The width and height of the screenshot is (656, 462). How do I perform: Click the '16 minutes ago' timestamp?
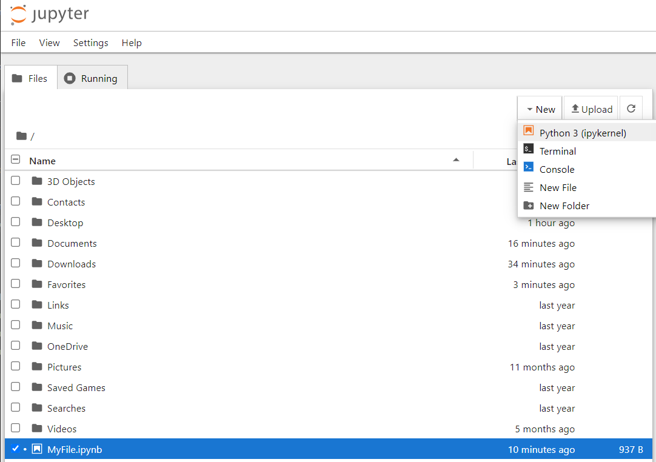541,244
